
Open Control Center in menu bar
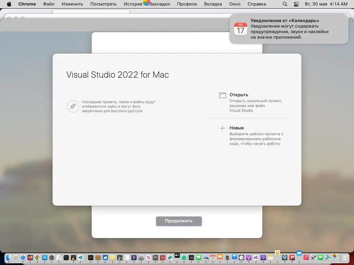coord(296,4)
